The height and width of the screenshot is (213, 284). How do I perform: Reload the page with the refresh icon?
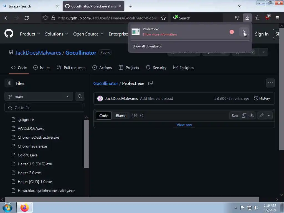(27, 18)
